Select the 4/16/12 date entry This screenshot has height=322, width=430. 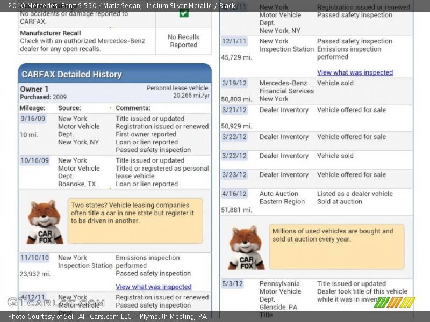click(x=234, y=194)
